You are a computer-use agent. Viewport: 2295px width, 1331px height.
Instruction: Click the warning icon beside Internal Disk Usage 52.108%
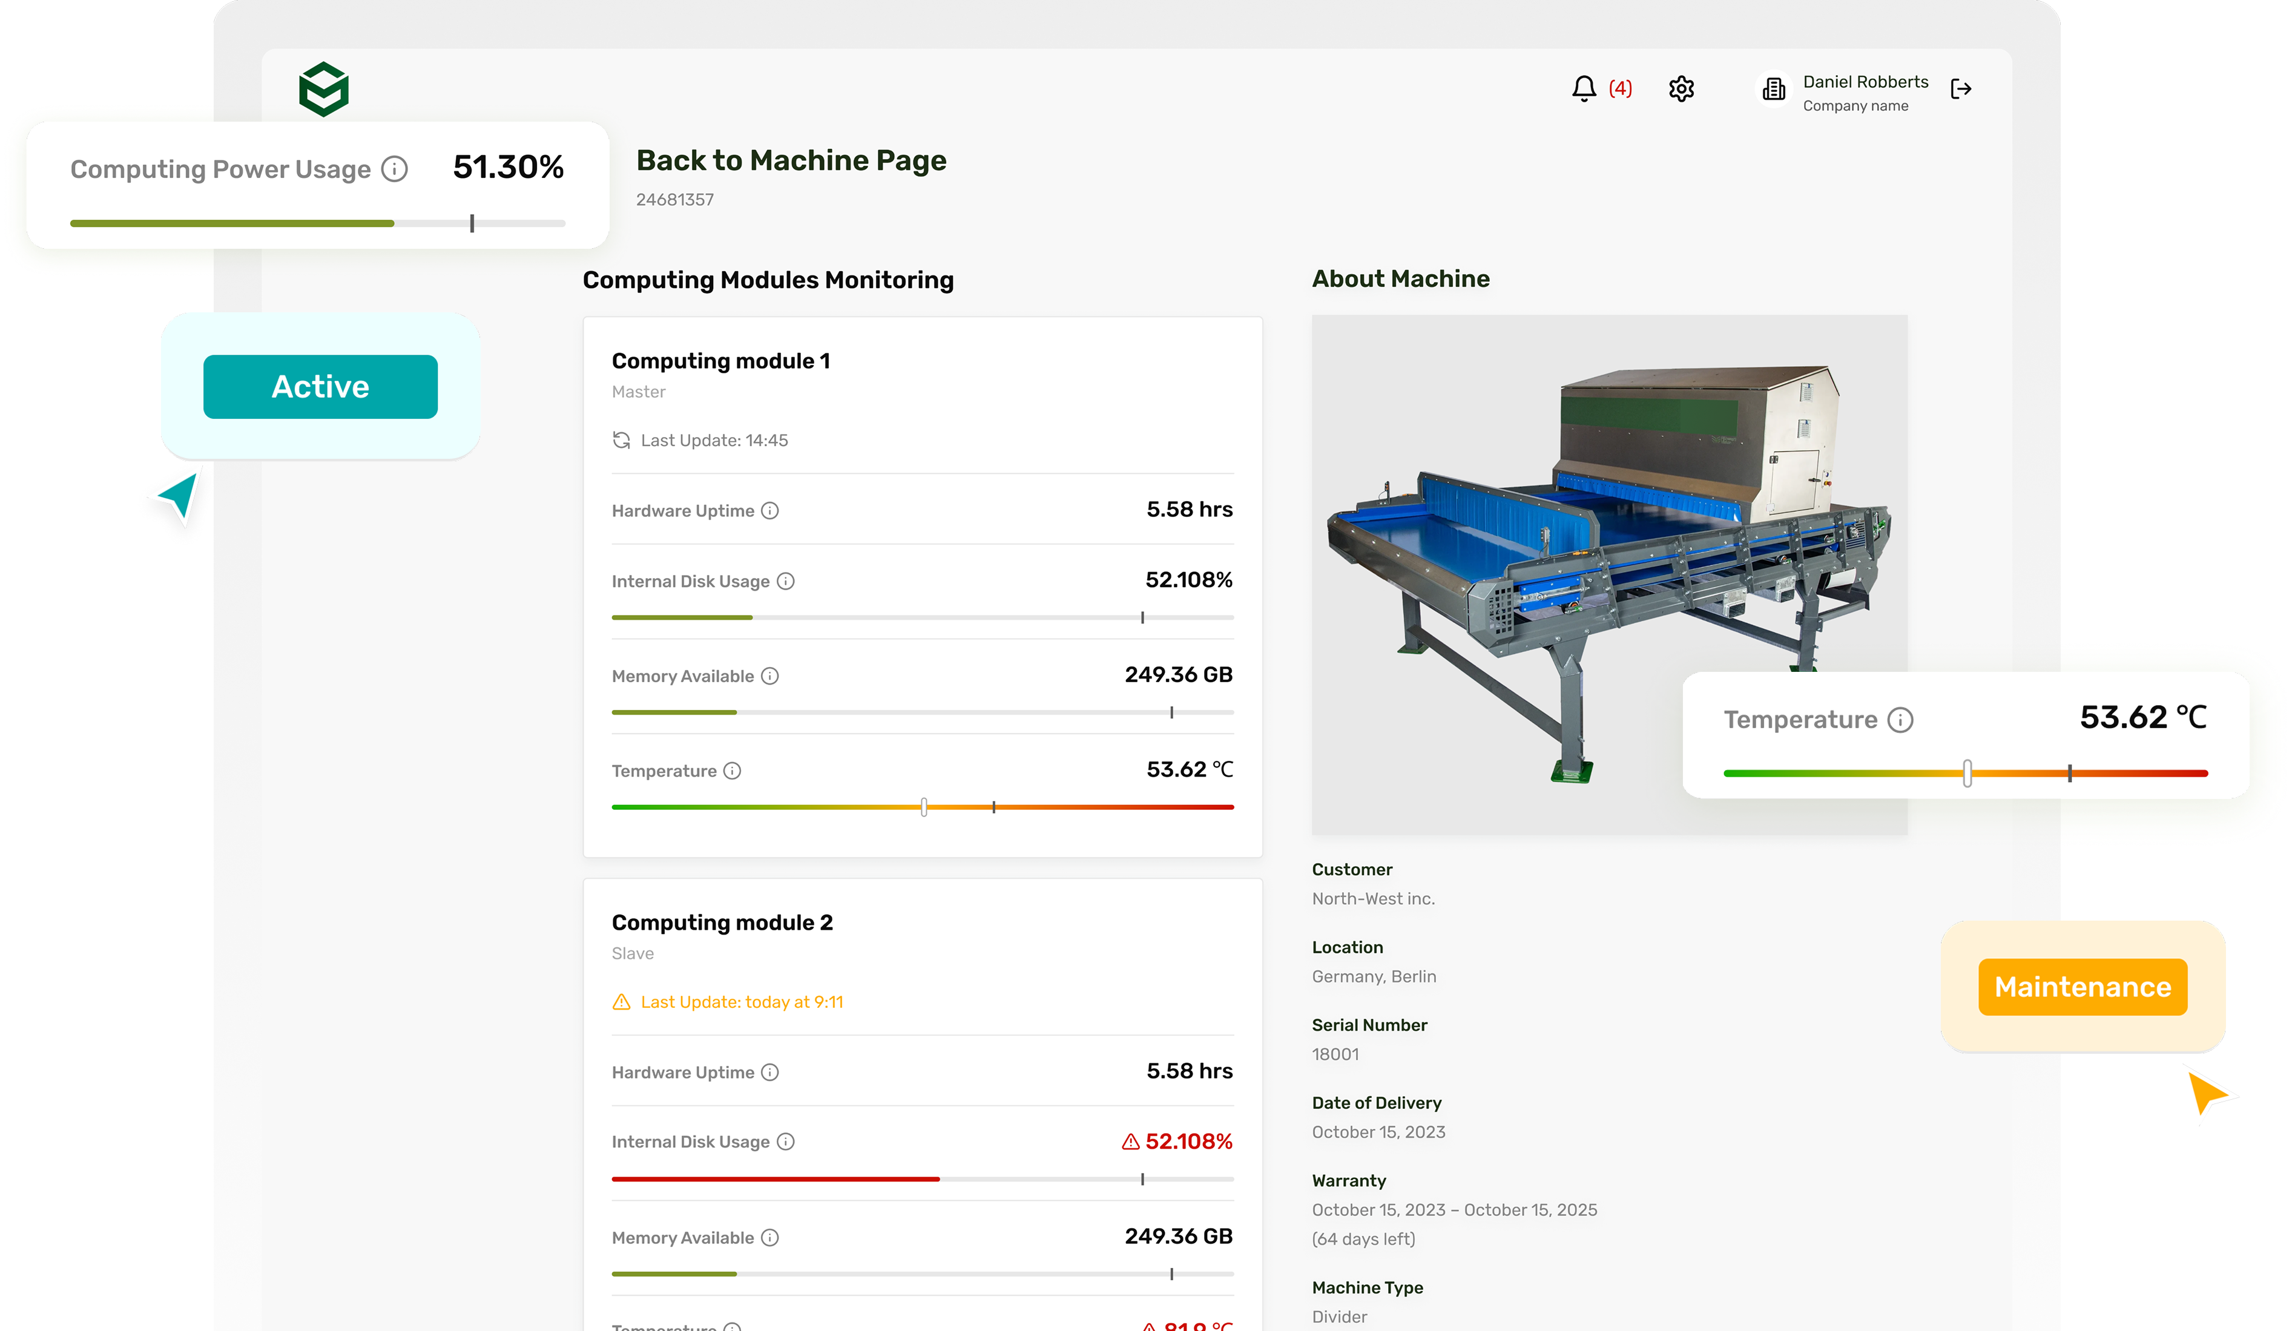1131,1141
